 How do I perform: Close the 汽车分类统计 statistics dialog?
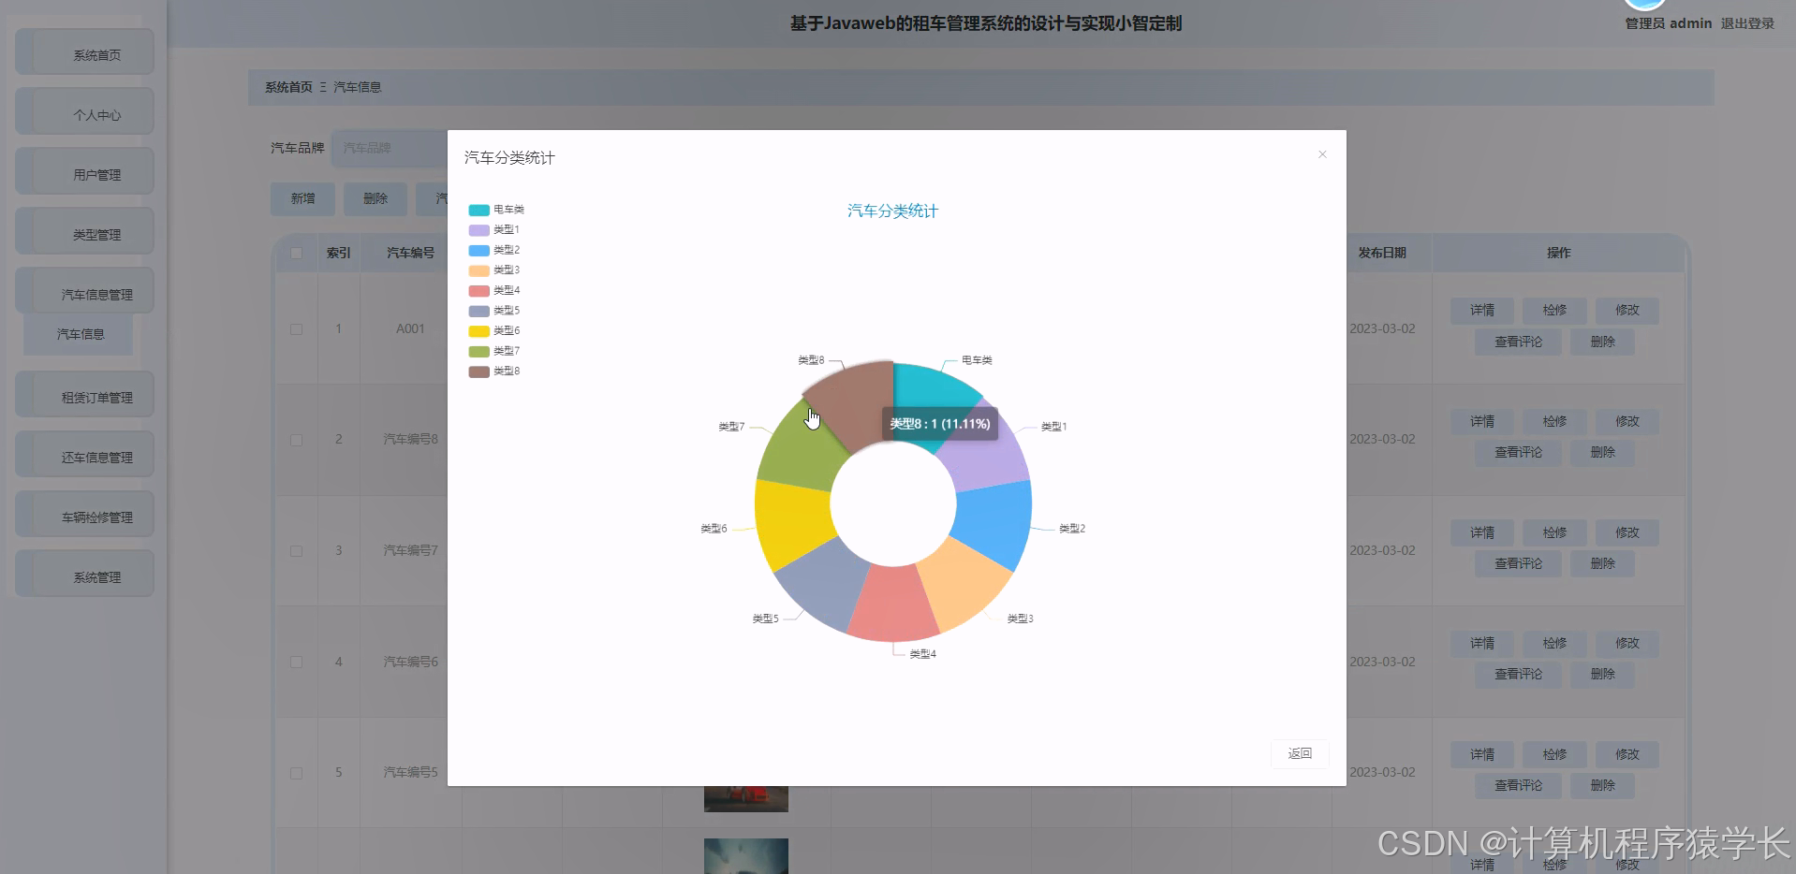pyautogui.click(x=1321, y=153)
